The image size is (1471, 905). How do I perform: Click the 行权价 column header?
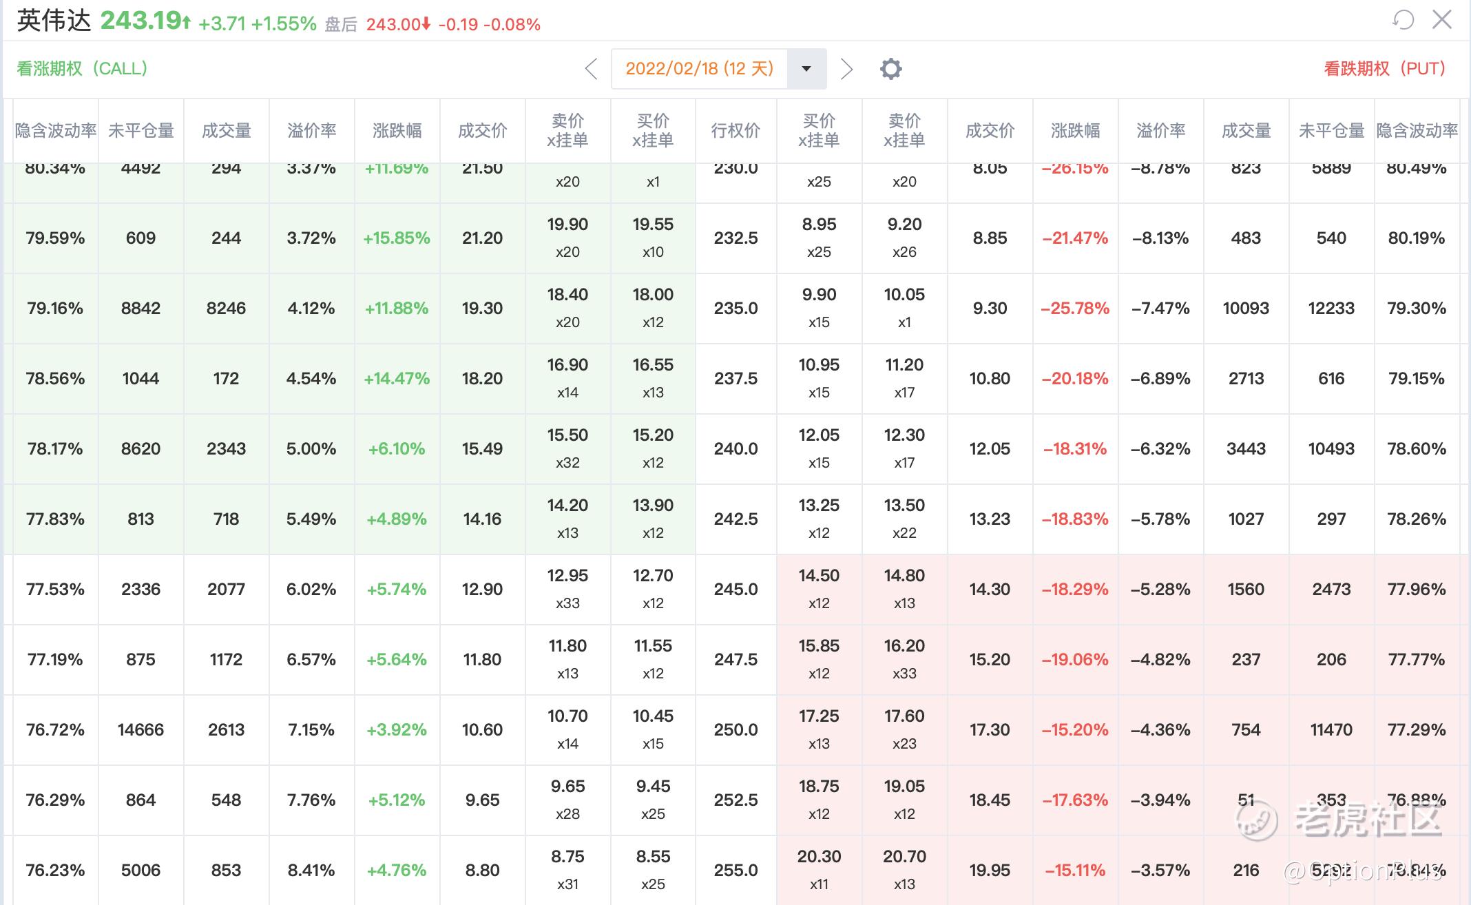735,131
